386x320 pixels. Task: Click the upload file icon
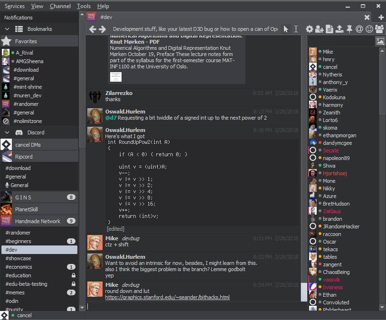click(x=339, y=29)
